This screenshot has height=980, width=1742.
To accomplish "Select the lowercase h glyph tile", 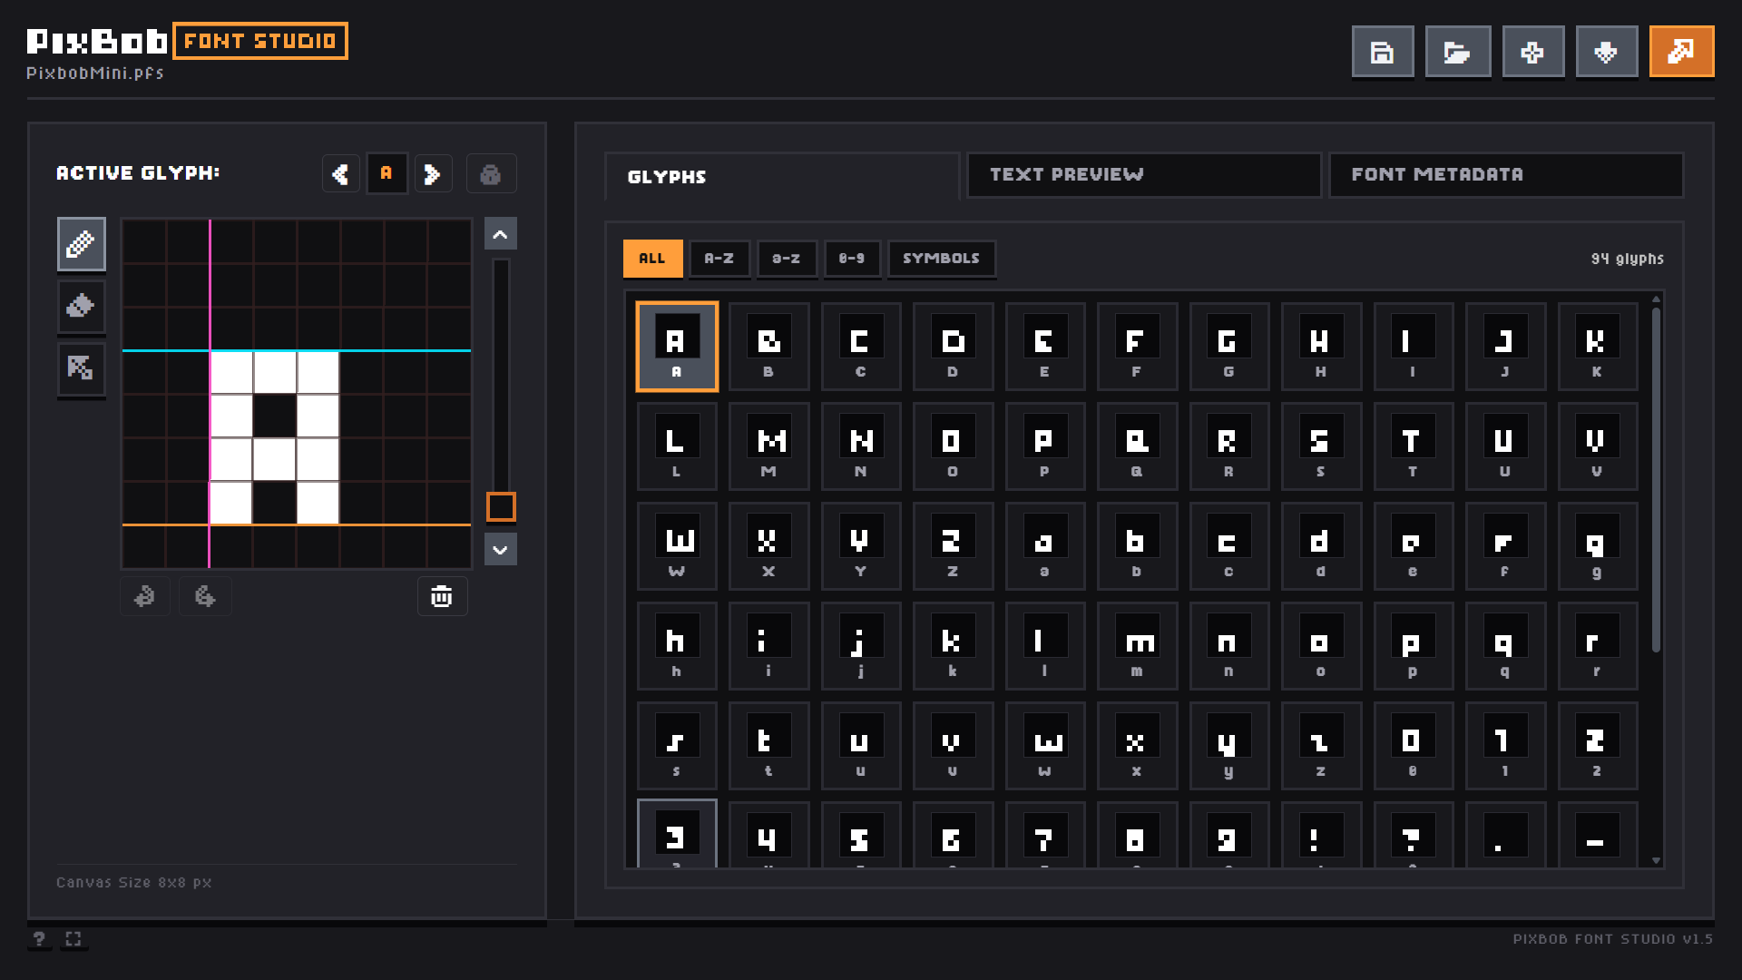I will pyautogui.click(x=677, y=646).
